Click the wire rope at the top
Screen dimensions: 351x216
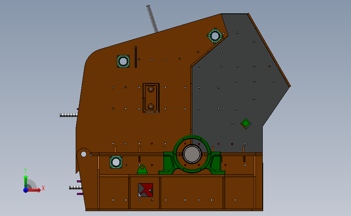152,19
